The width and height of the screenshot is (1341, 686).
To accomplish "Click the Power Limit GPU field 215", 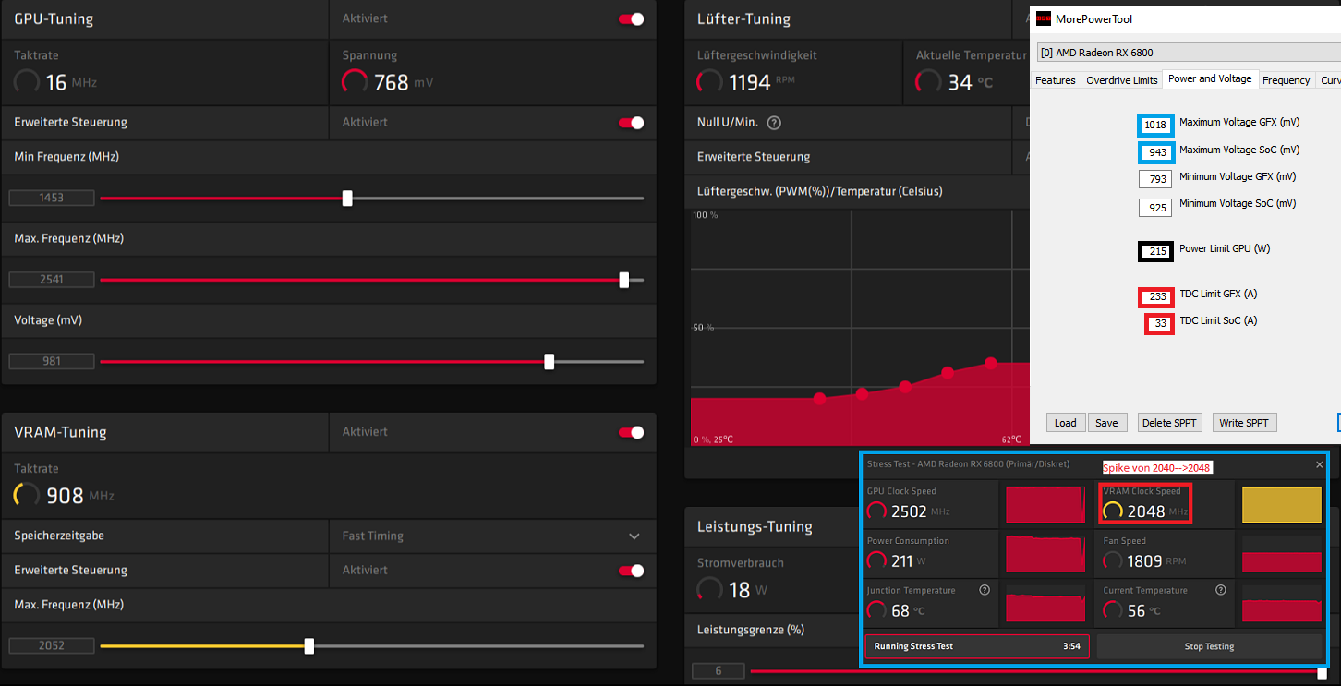I will point(1158,251).
